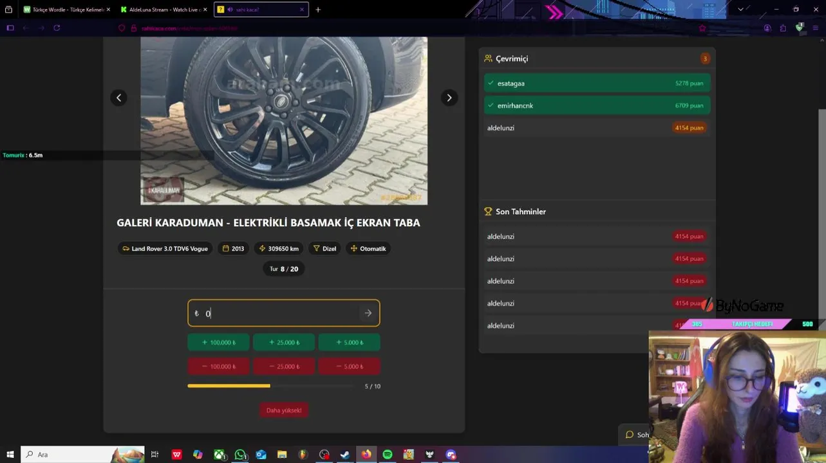Open the browser hamburger menu
Image resolution: width=826 pixels, height=463 pixels.
click(816, 28)
